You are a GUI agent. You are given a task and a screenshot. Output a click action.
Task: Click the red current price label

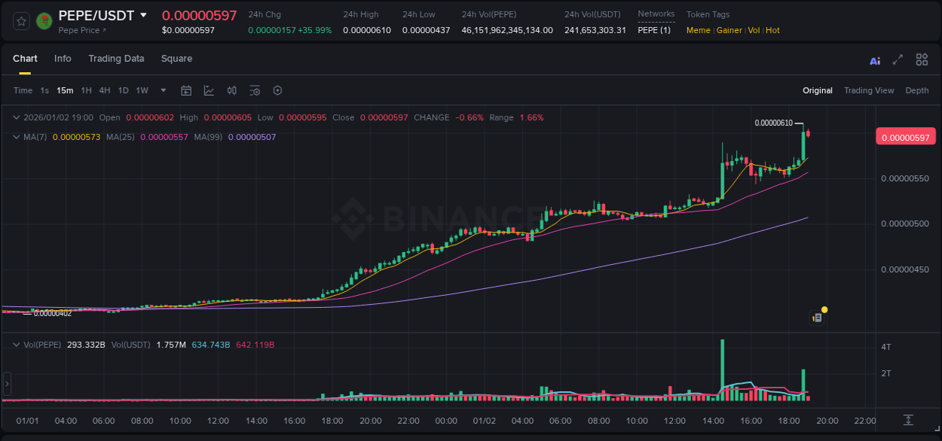tap(906, 136)
